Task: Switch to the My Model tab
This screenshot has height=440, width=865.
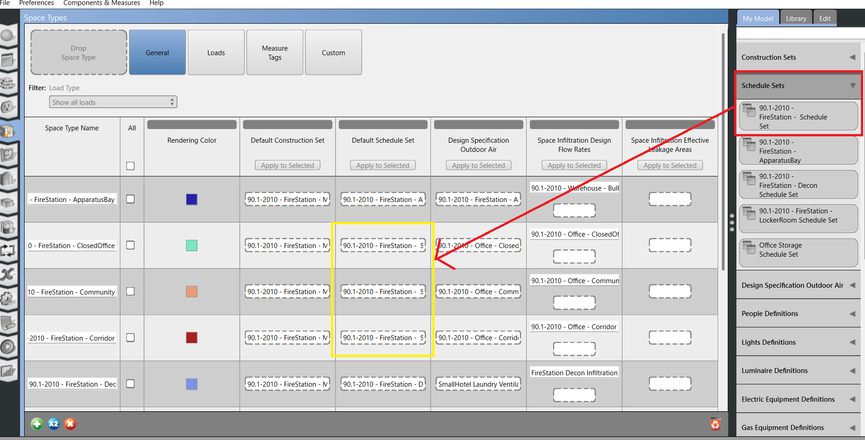Action: [758, 18]
